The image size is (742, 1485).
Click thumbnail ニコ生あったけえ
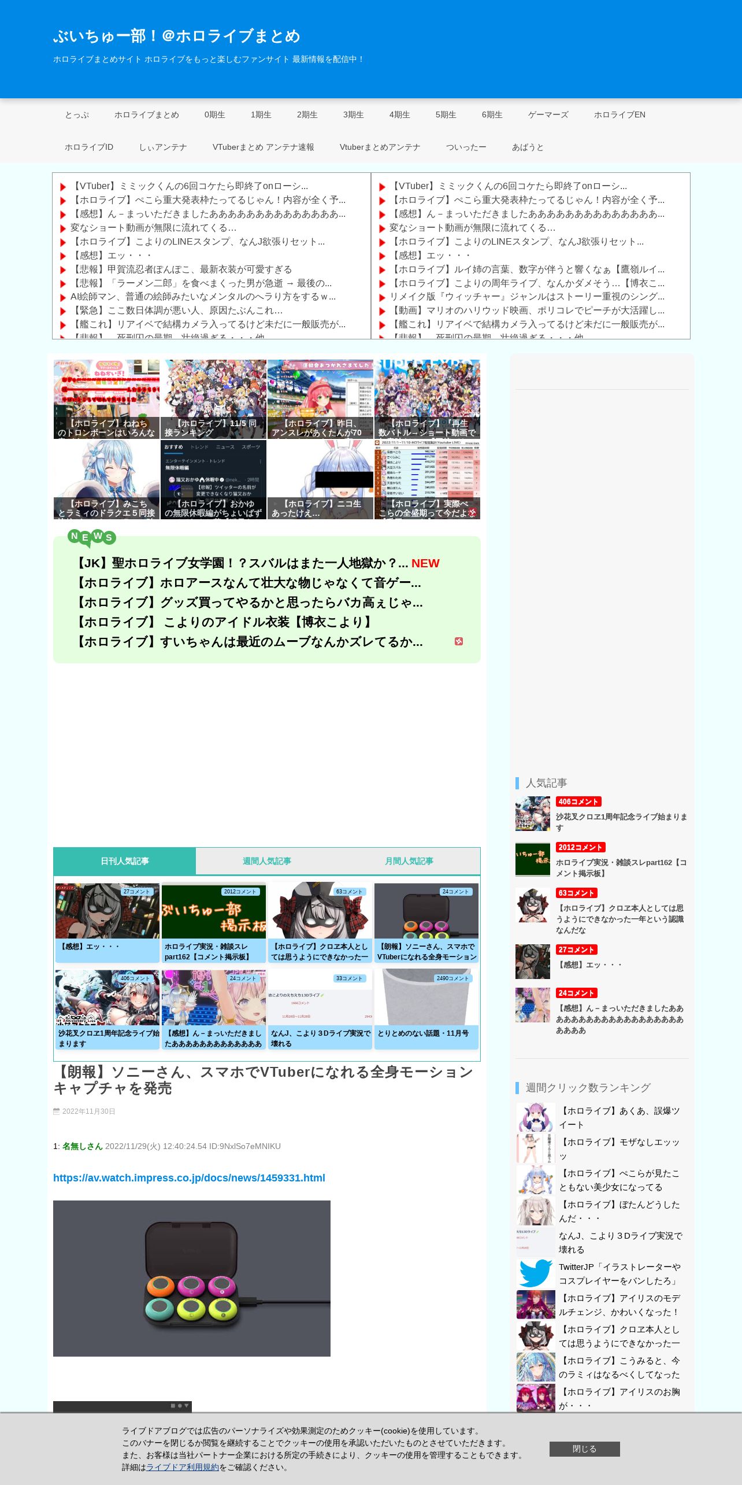pyautogui.click(x=320, y=479)
